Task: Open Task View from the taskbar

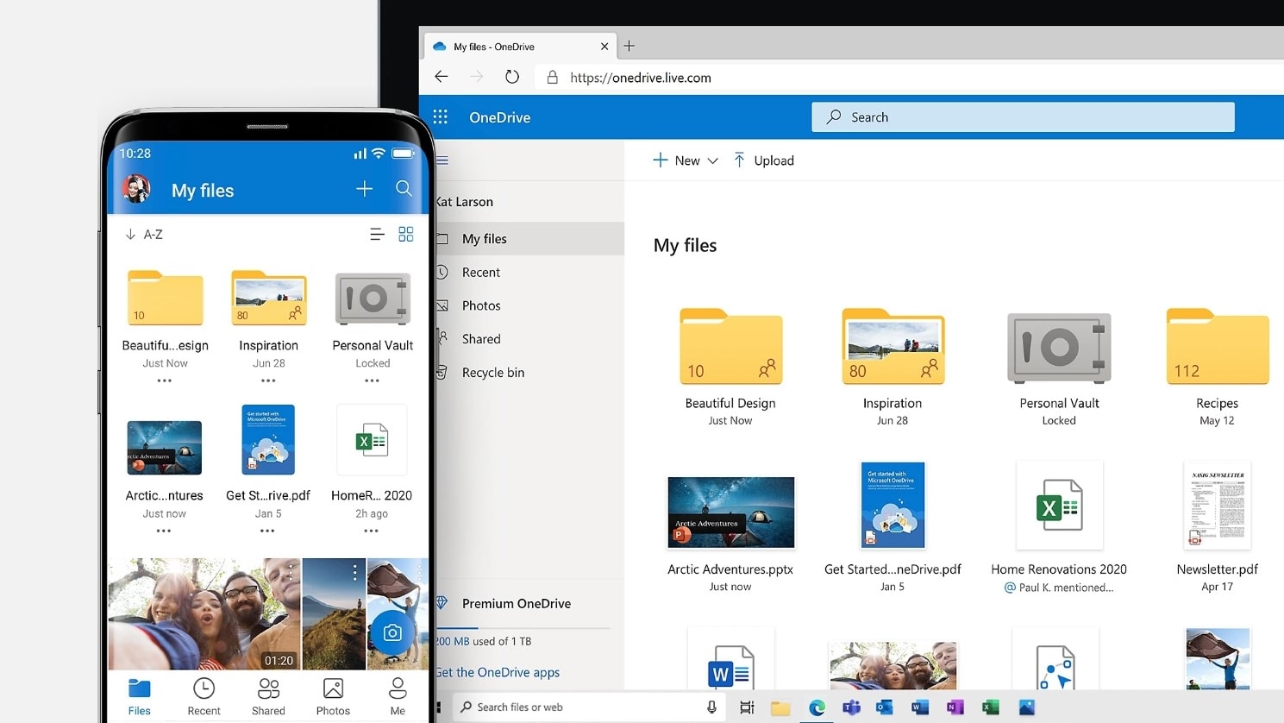Action: (x=747, y=707)
